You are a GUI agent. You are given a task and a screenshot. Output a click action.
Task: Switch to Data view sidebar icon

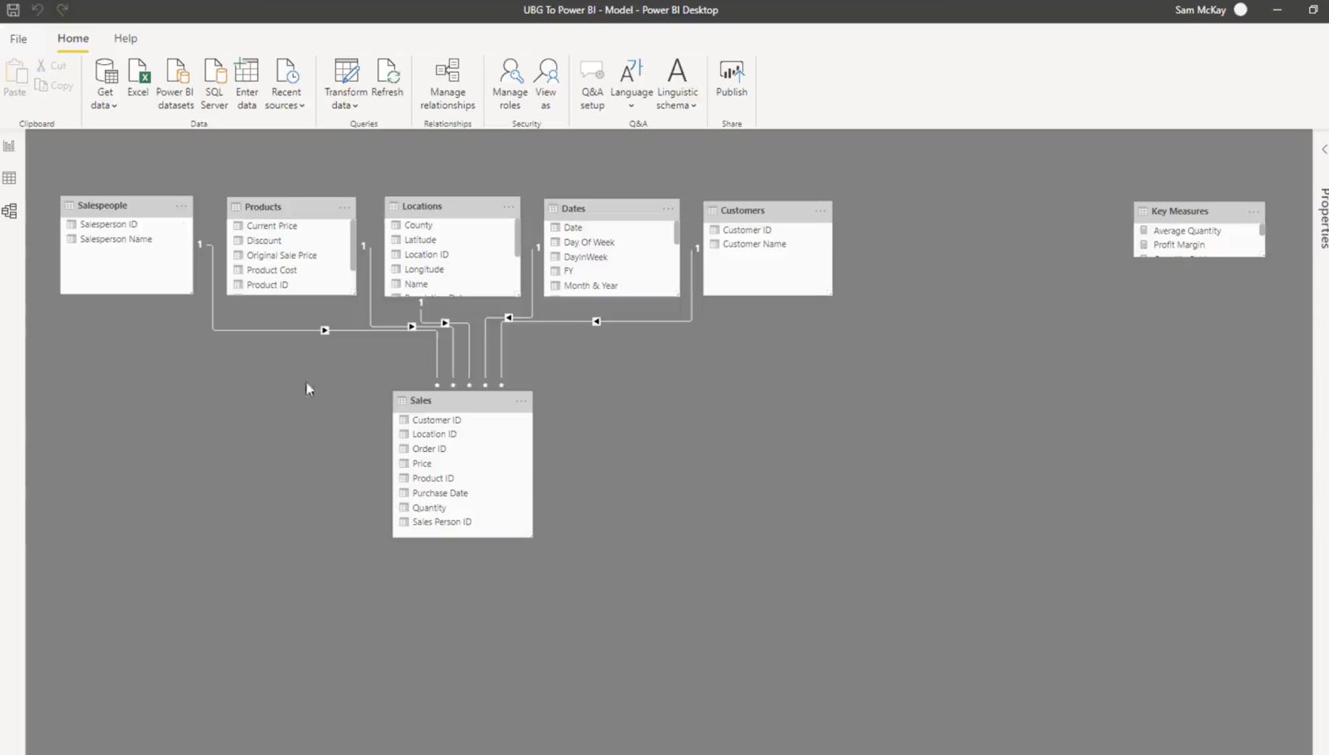(x=9, y=178)
